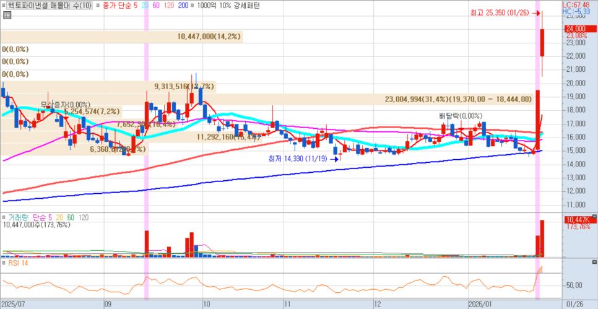Click the 01/26 current date label
This screenshot has width=598, height=309.
coord(574,304)
